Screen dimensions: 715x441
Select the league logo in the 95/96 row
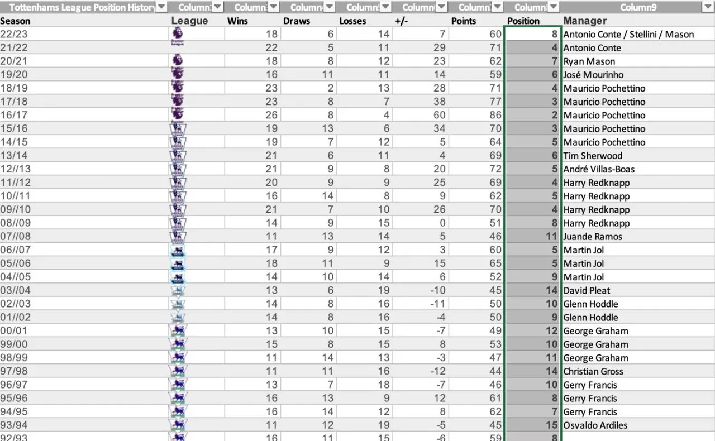[x=178, y=397]
